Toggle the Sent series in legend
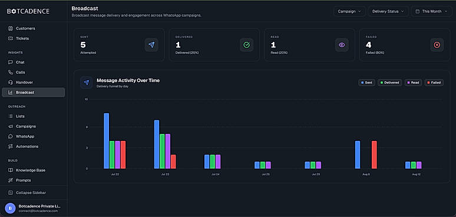This screenshot has width=456, height=217. 366,83
